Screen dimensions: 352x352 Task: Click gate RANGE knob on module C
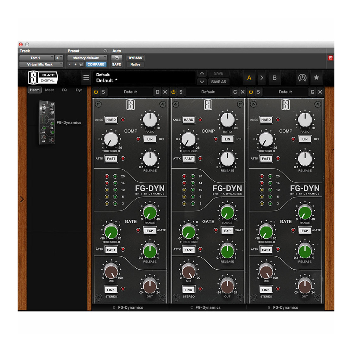coord(227,212)
